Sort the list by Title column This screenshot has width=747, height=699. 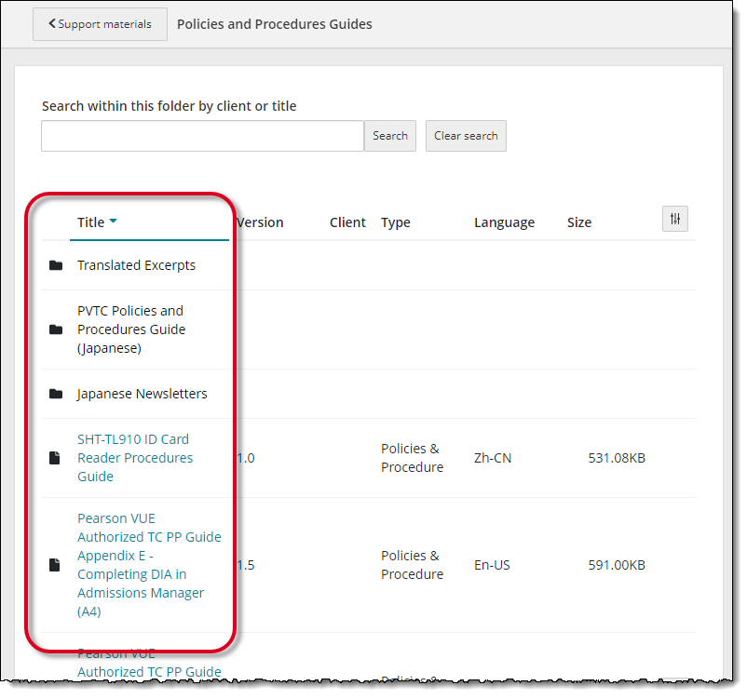[91, 222]
